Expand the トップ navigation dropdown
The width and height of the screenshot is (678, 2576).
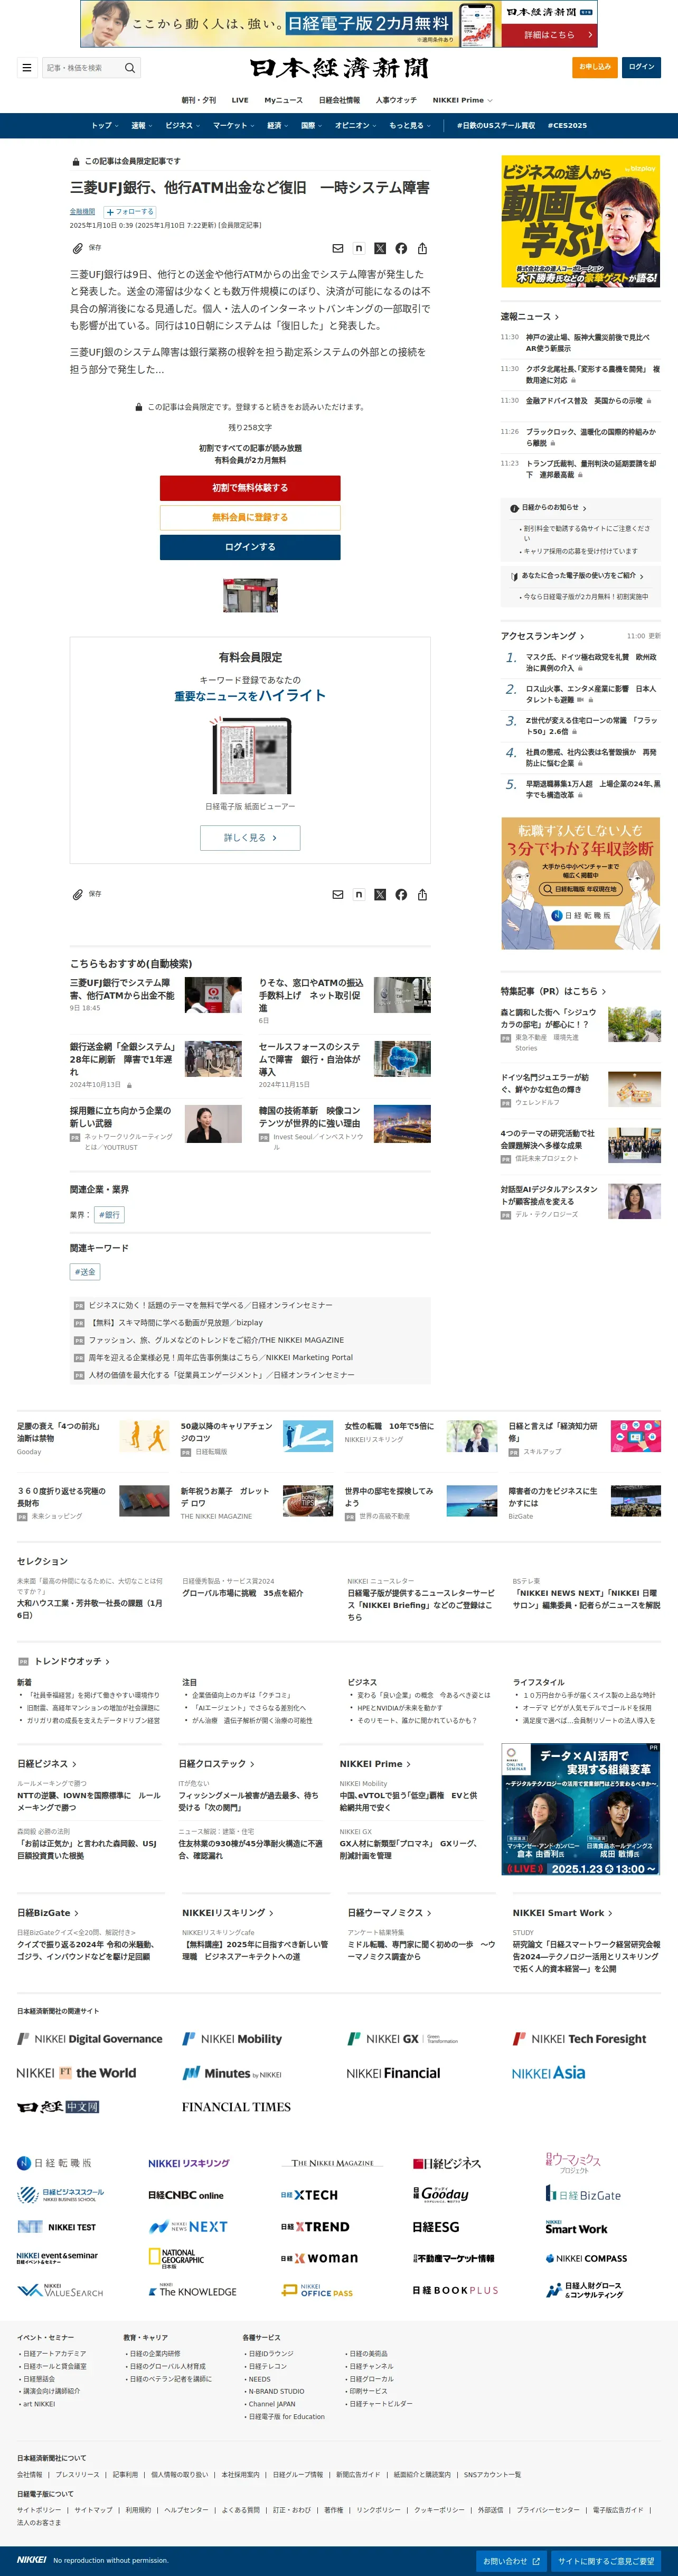[x=104, y=126]
